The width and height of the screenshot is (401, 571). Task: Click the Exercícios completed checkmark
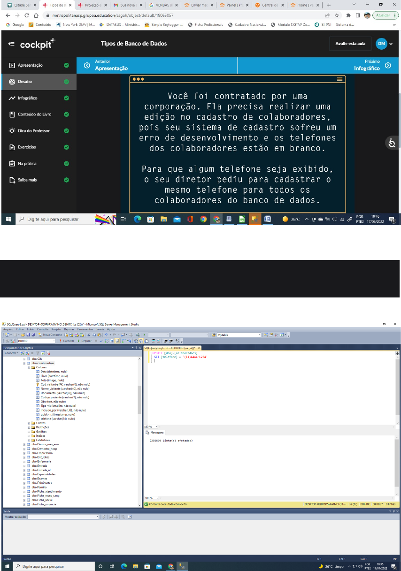[x=66, y=147]
